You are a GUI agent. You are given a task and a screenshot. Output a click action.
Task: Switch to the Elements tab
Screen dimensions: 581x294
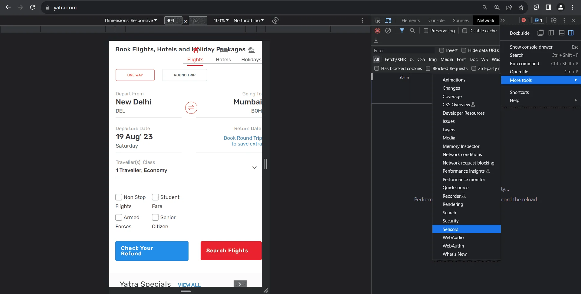410,20
